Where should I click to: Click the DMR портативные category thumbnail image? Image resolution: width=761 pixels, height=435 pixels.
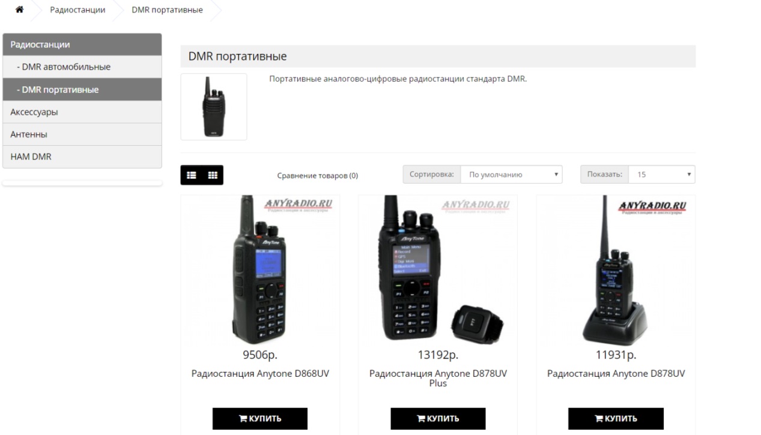(214, 107)
